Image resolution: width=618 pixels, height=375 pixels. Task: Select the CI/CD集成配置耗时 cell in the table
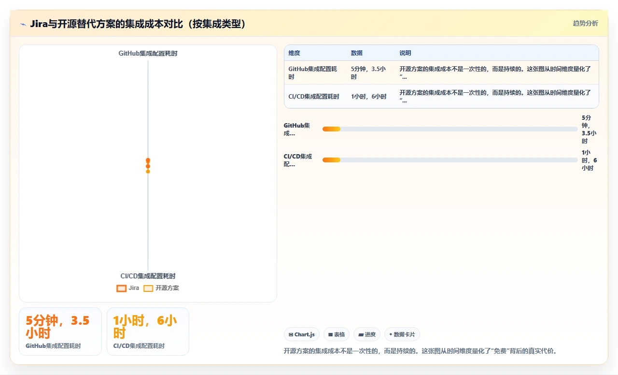[x=315, y=97]
